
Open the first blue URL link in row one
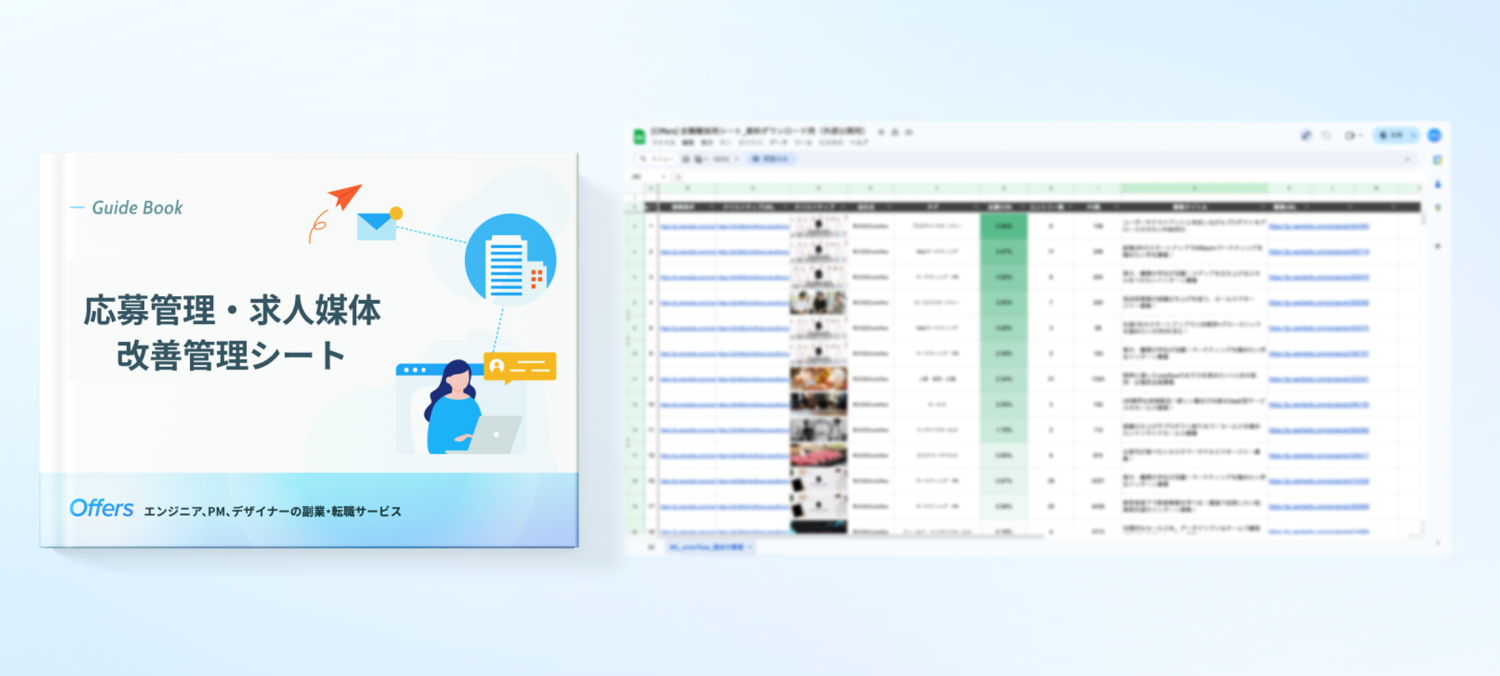pyautogui.click(x=687, y=226)
